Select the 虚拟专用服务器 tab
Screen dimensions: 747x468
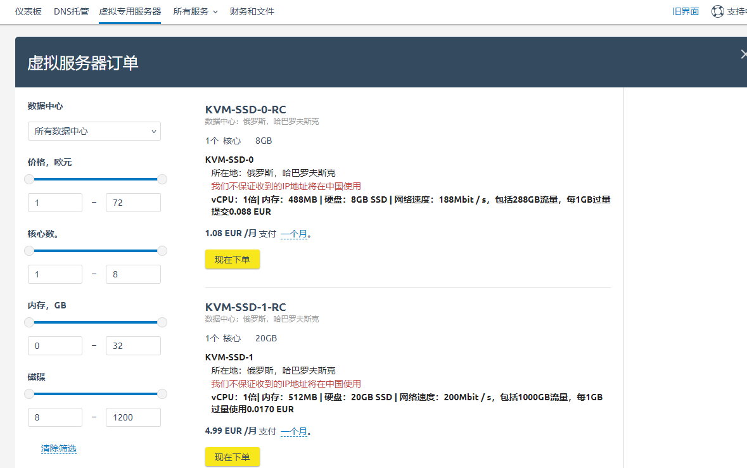pos(129,11)
